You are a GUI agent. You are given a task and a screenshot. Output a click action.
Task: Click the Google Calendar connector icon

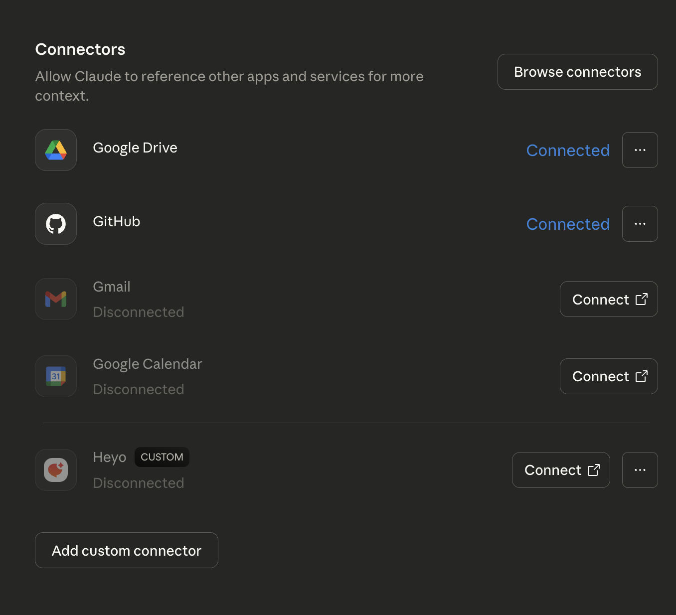(x=55, y=376)
